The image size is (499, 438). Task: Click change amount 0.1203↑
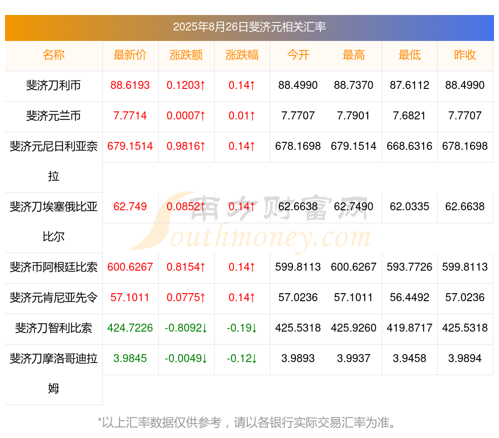[186, 85]
